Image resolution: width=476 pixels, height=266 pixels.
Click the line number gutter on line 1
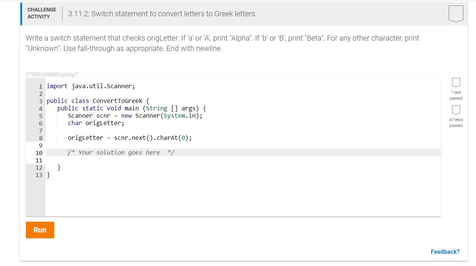click(40, 86)
